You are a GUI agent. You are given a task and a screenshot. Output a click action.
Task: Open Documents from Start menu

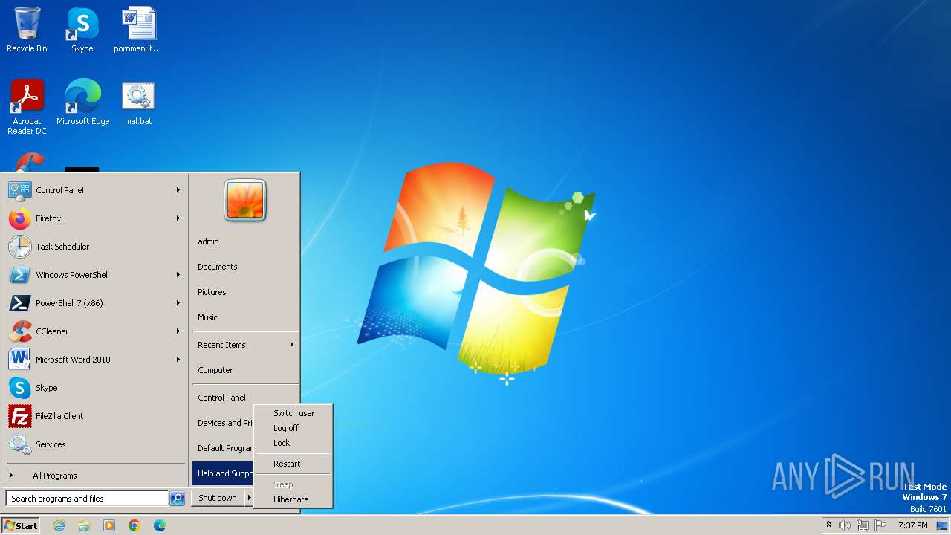[x=245, y=267]
